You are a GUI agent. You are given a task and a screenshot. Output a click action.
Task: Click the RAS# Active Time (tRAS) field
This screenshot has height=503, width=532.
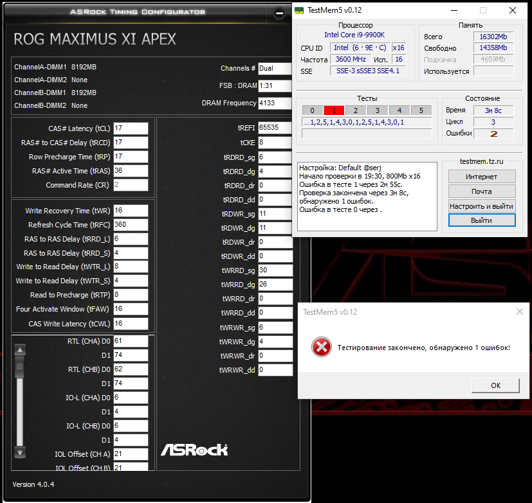coord(131,171)
